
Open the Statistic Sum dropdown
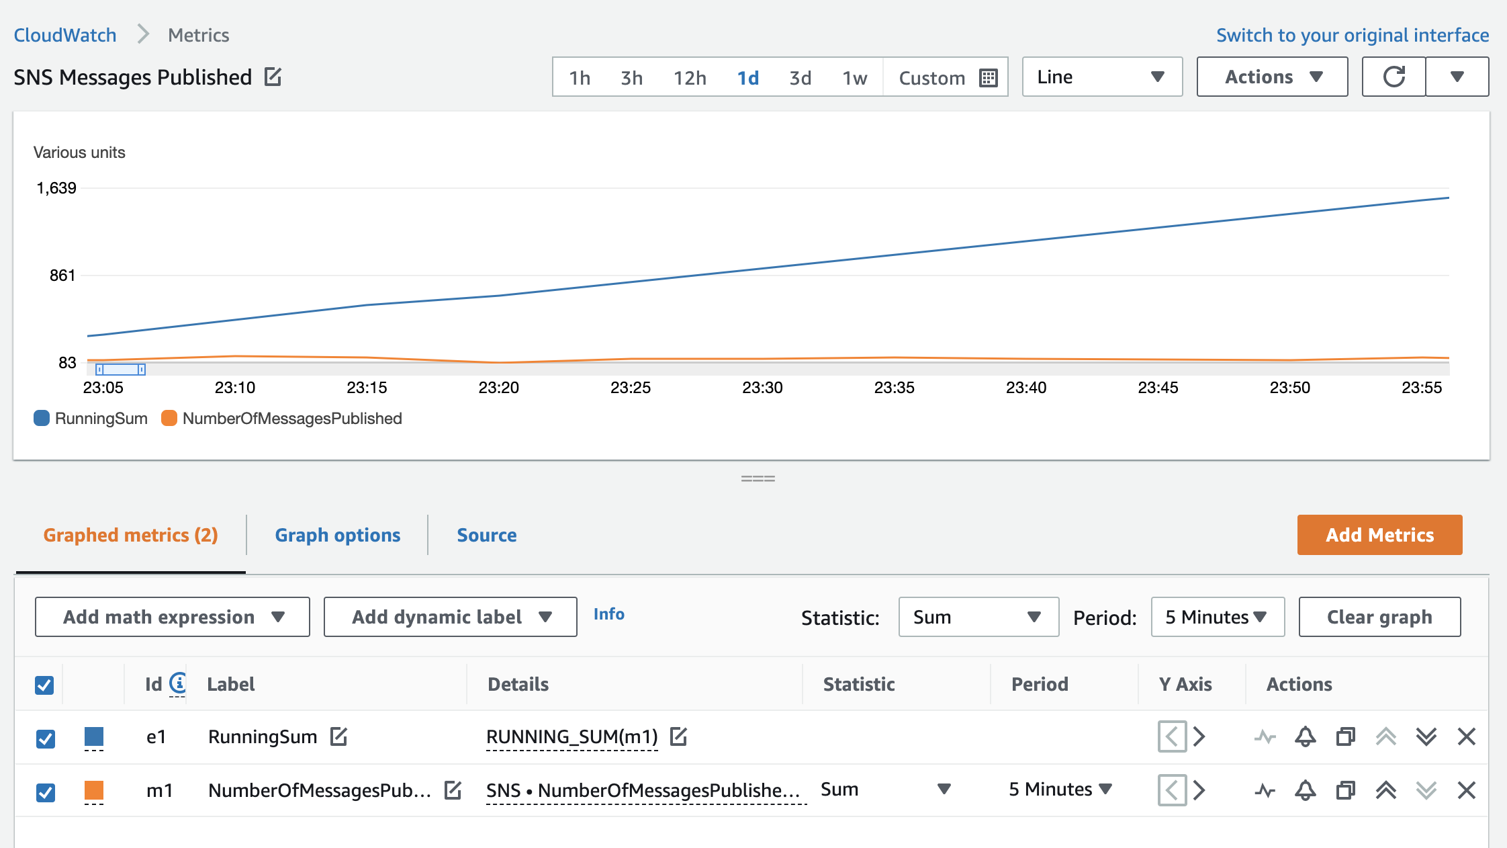[x=978, y=617]
